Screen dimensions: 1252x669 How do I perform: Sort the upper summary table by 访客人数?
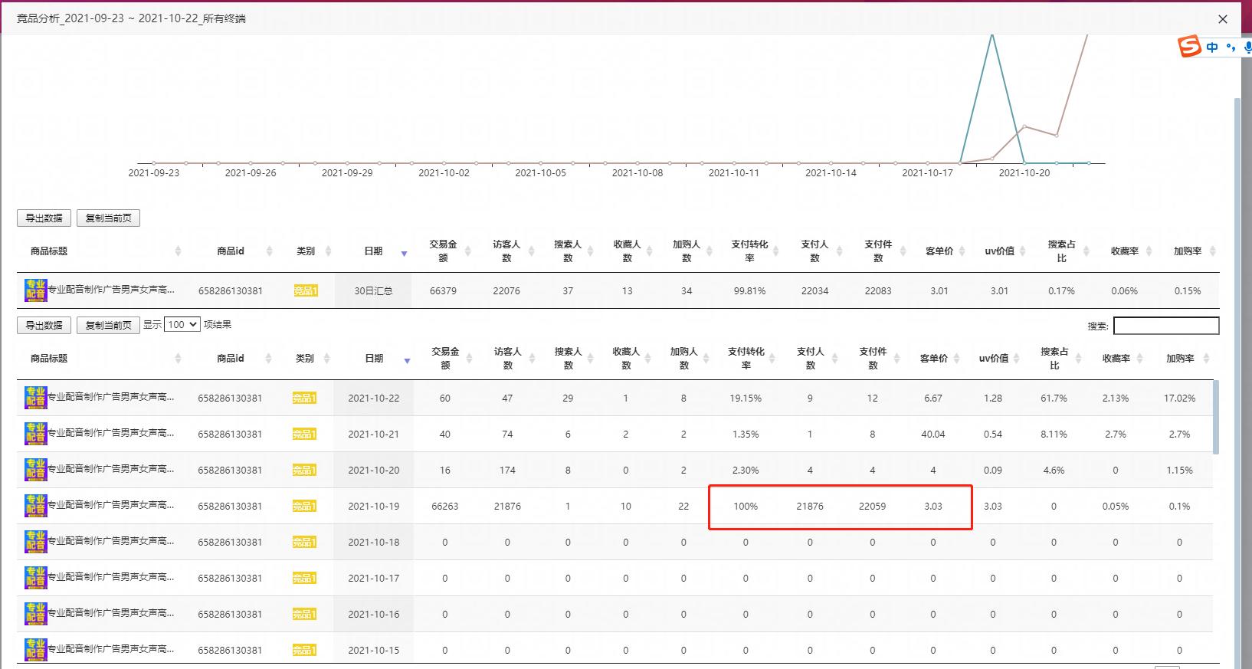tap(506, 251)
